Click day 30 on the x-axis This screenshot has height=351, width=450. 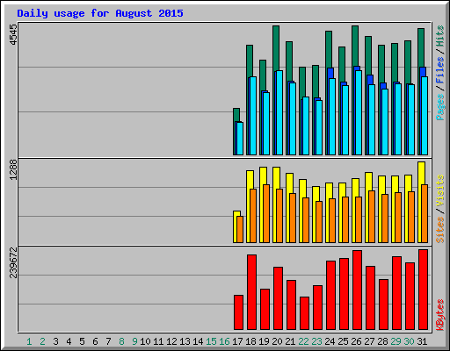409,341
